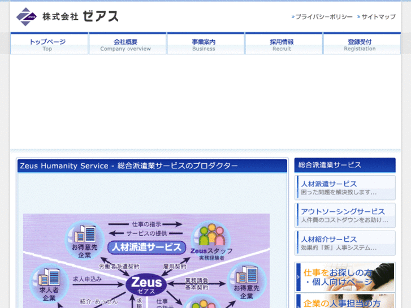Click お得意先企業 building icon beside 仕事の指示

click(x=85, y=234)
